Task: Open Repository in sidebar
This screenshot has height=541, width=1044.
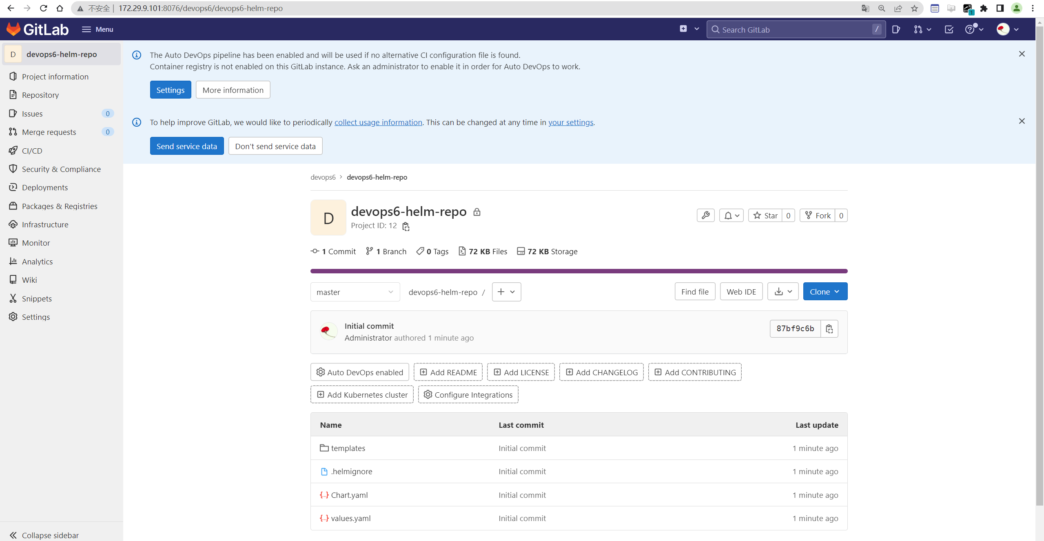Action: [x=40, y=95]
